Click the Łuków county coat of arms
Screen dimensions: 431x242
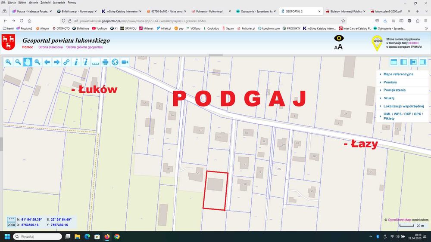[8, 42]
